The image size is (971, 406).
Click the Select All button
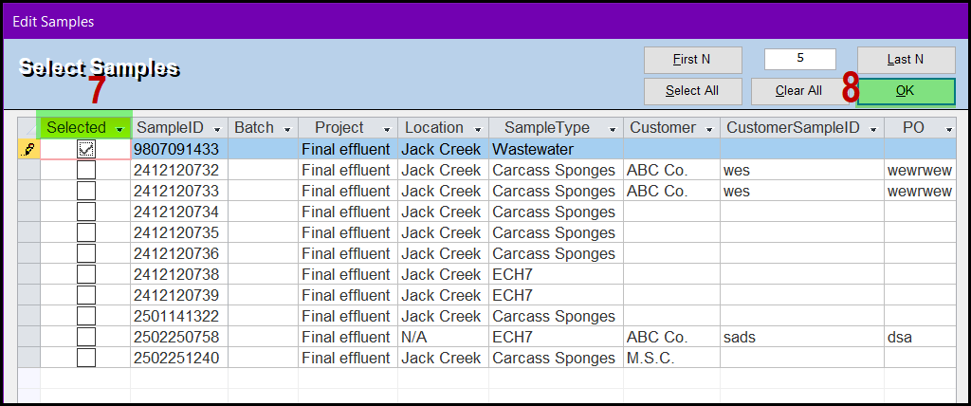(693, 91)
